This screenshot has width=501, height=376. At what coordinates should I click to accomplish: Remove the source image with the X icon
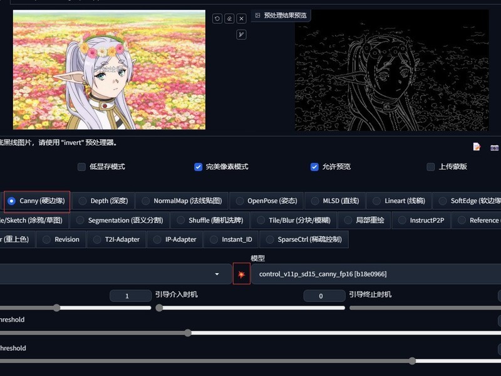click(242, 19)
